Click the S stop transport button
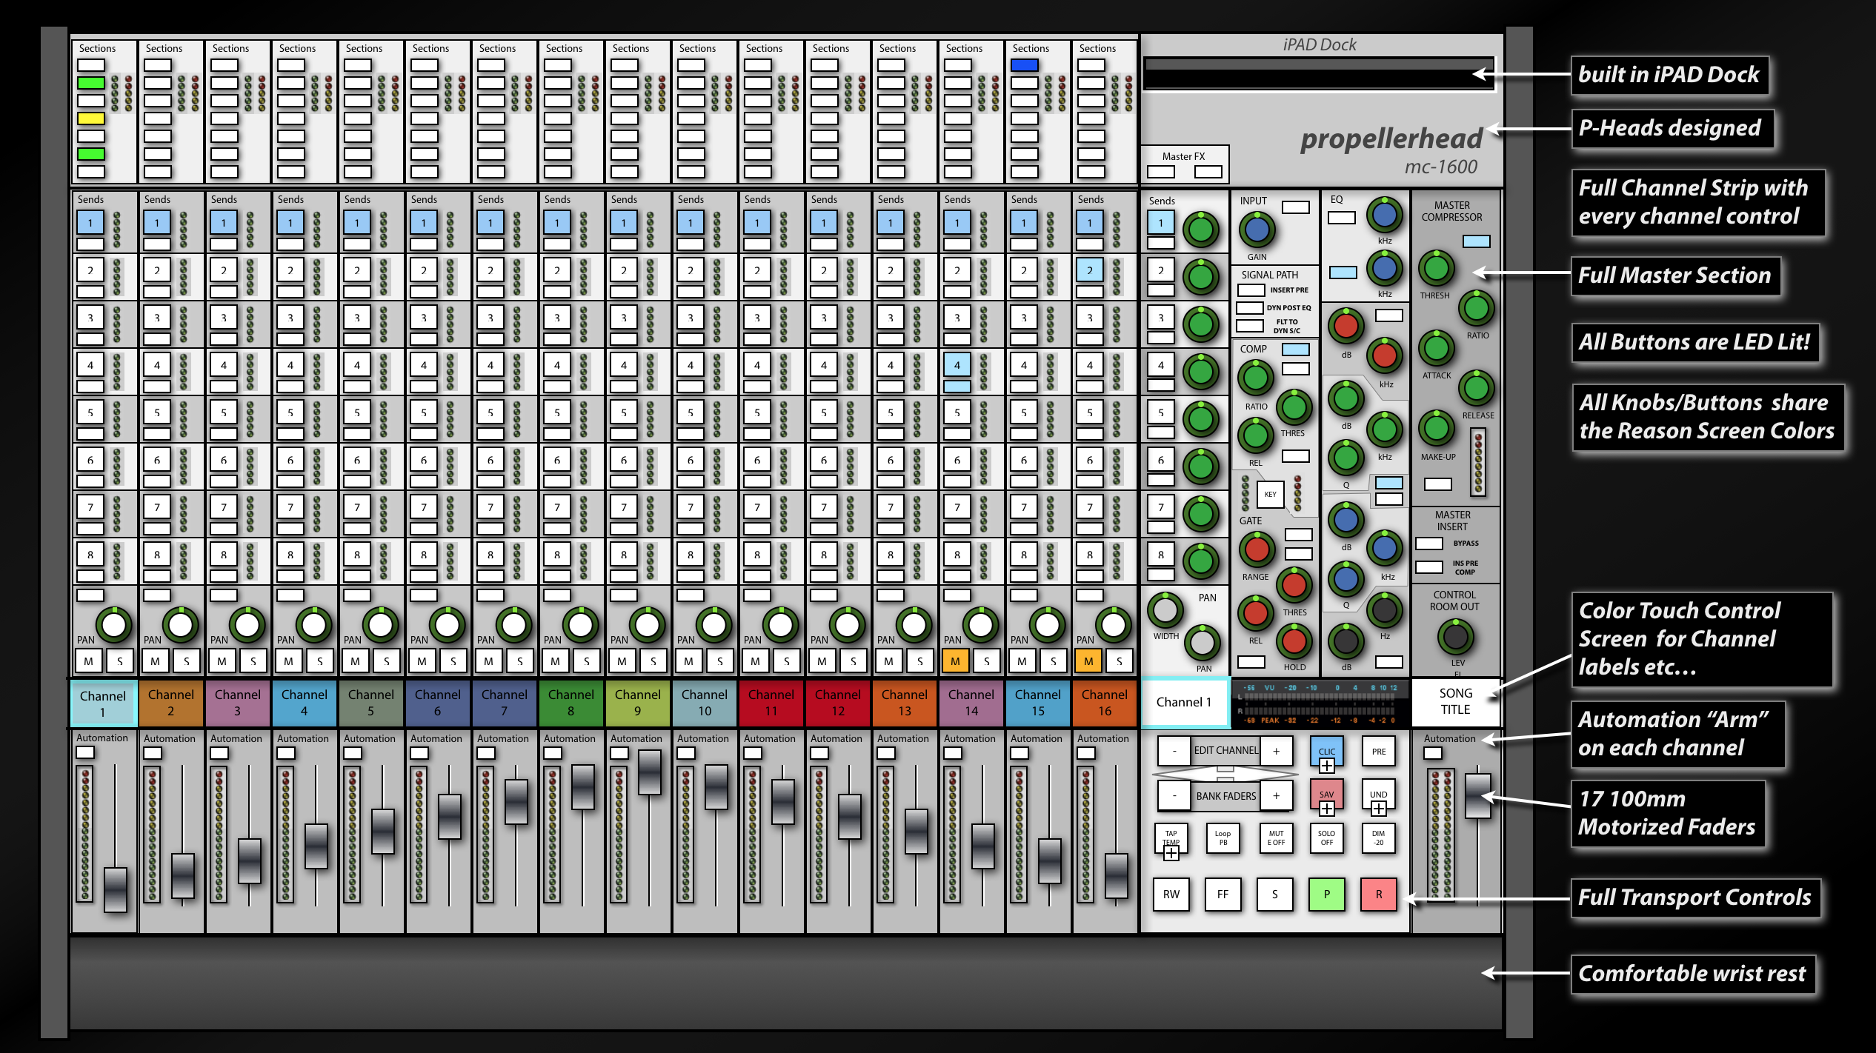1876x1053 pixels. pos(1274,894)
